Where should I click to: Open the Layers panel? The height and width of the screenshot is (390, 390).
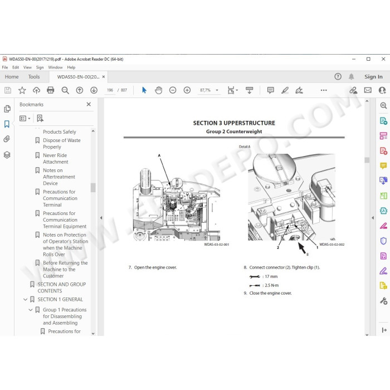(x=7, y=155)
